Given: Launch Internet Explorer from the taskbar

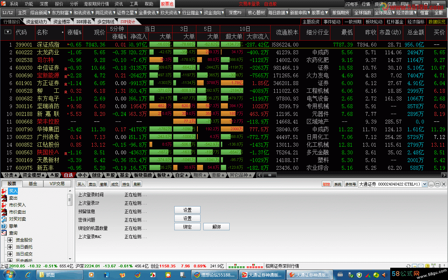Looking at the screenshot, I should (x=28, y=275).
